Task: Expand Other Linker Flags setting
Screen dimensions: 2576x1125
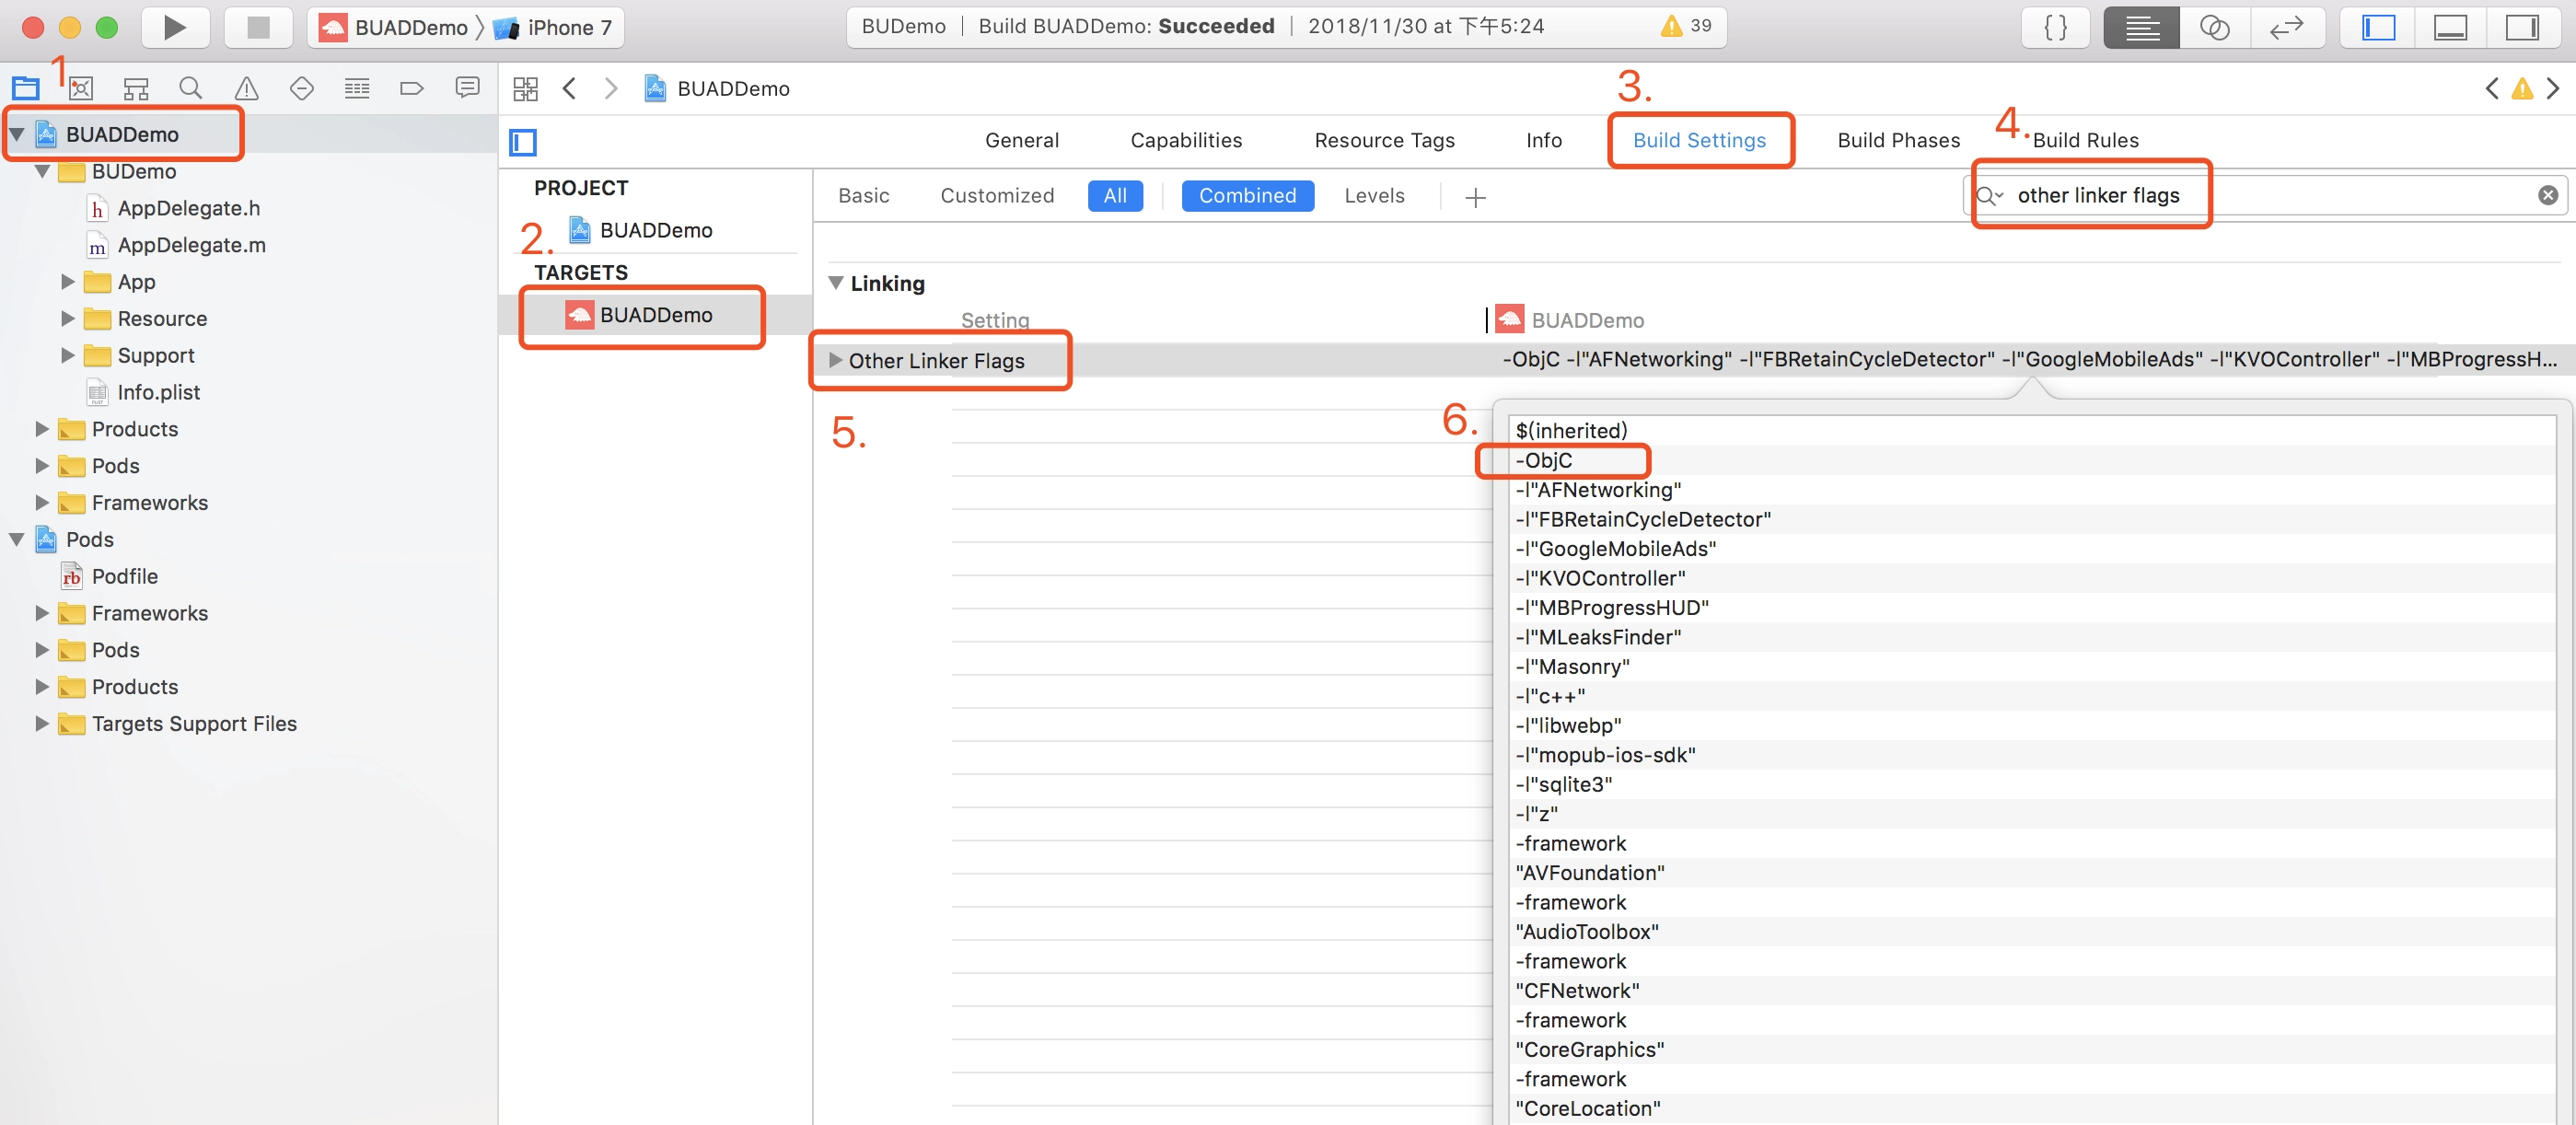Action: 836,360
